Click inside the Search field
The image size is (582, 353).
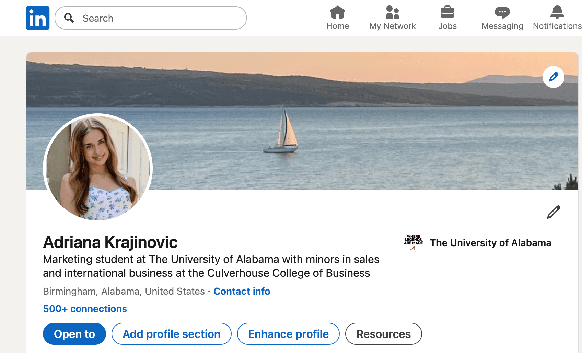coord(151,18)
